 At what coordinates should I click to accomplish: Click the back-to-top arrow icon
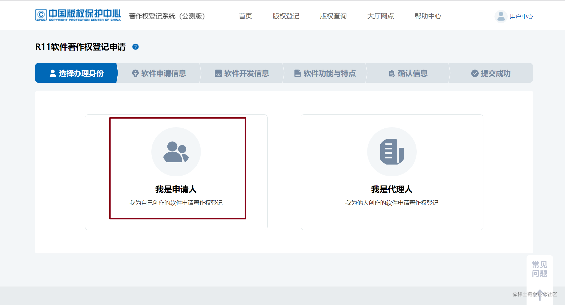click(x=540, y=295)
